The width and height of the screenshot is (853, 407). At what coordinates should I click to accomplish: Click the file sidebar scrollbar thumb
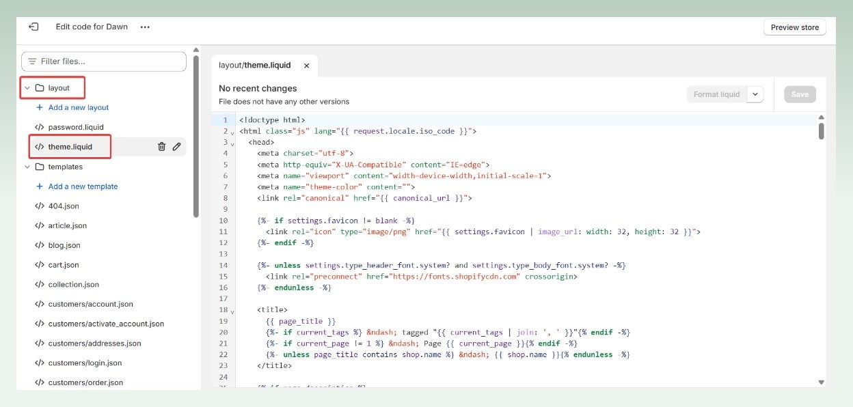196,136
